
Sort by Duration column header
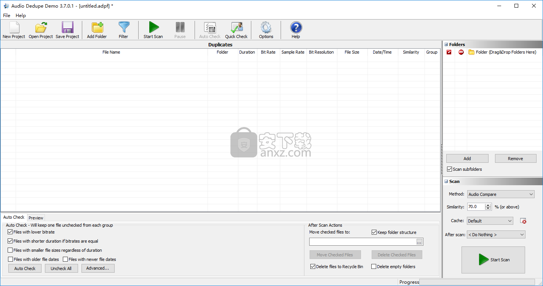247,52
